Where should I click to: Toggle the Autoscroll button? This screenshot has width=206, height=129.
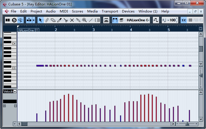pos(29,20)
